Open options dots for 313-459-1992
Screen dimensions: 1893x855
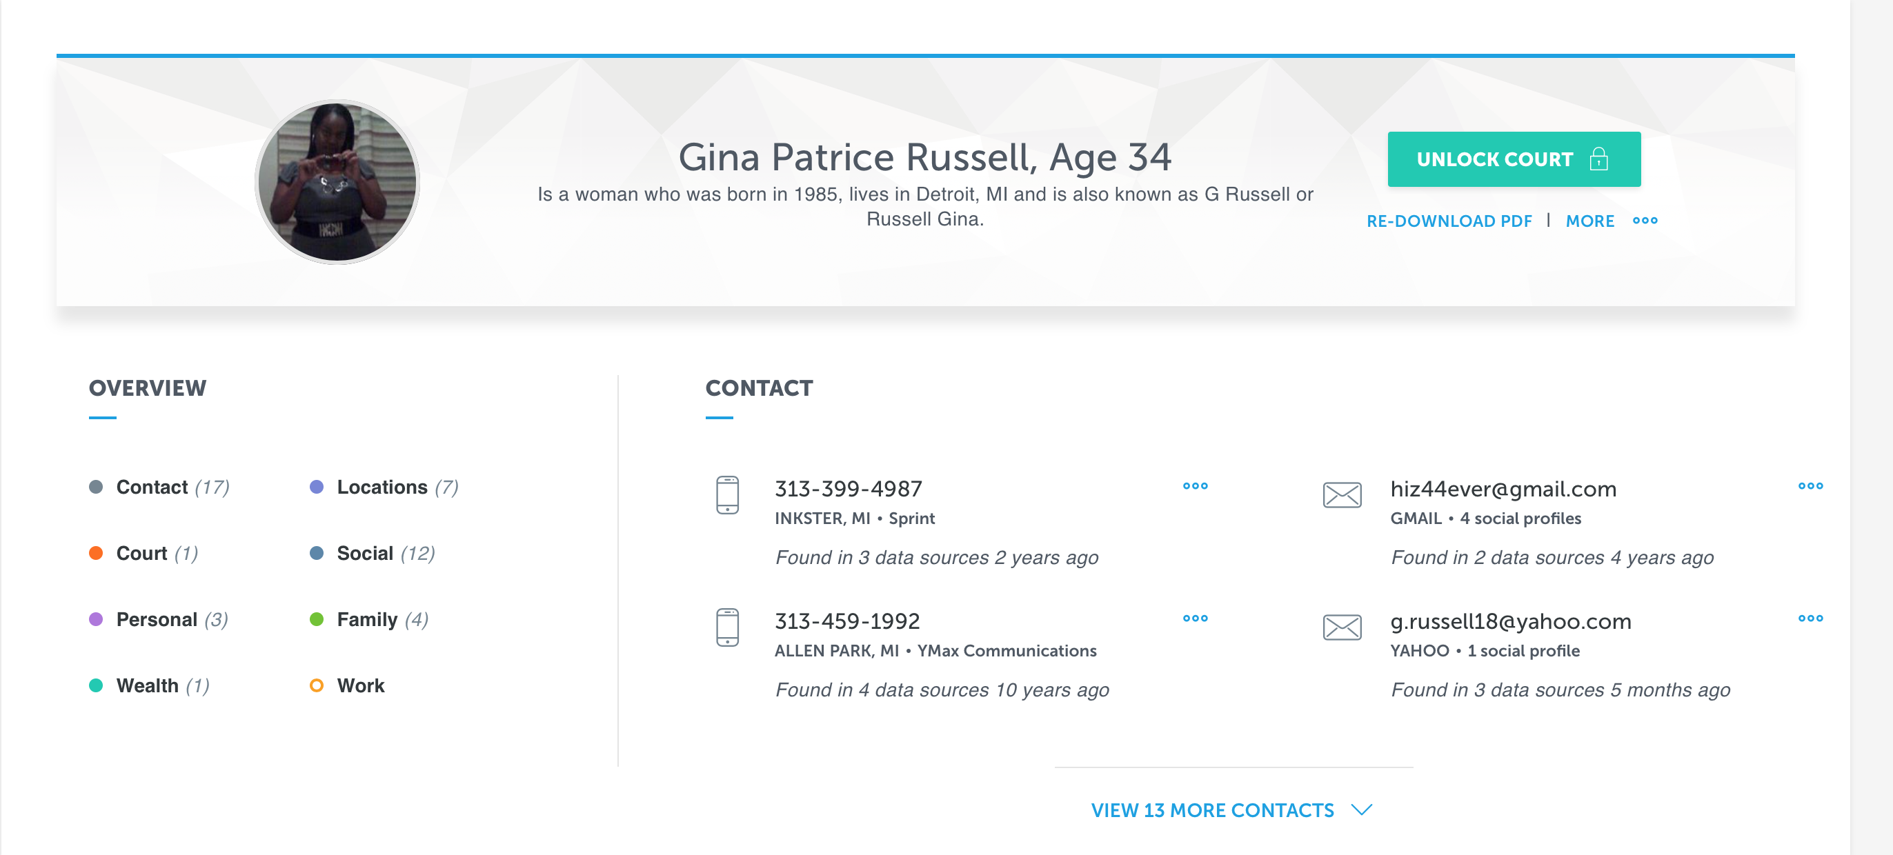pos(1195,618)
